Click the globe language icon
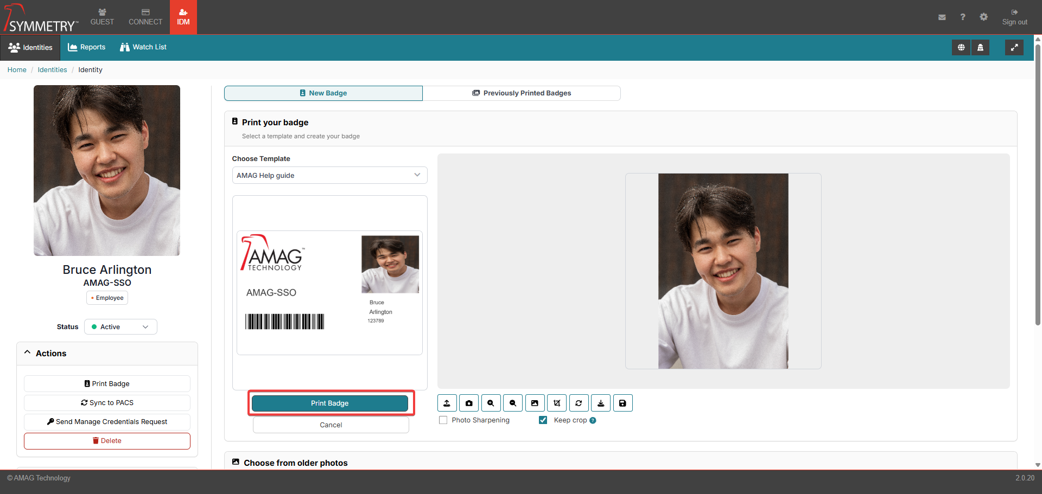This screenshot has height=494, width=1042. (x=961, y=47)
